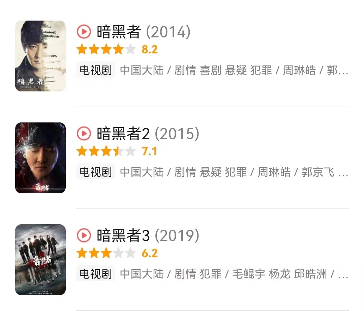The width and height of the screenshot is (364, 311).
Task: Open the 暗黑者 (2014) title link
Action: pos(117,32)
